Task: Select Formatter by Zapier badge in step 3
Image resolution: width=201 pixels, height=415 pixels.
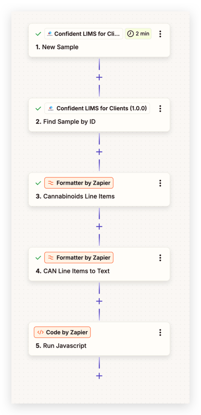Action: (x=79, y=183)
